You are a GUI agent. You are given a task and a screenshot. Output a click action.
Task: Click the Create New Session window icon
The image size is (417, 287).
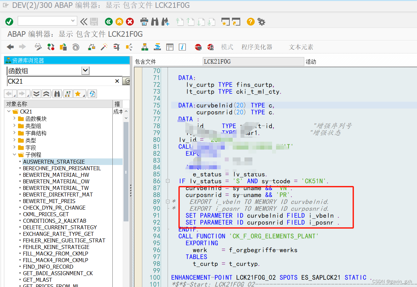(225, 22)
